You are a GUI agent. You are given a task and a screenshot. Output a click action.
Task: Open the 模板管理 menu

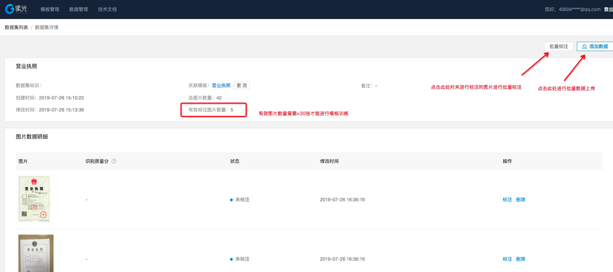[50, 9]
